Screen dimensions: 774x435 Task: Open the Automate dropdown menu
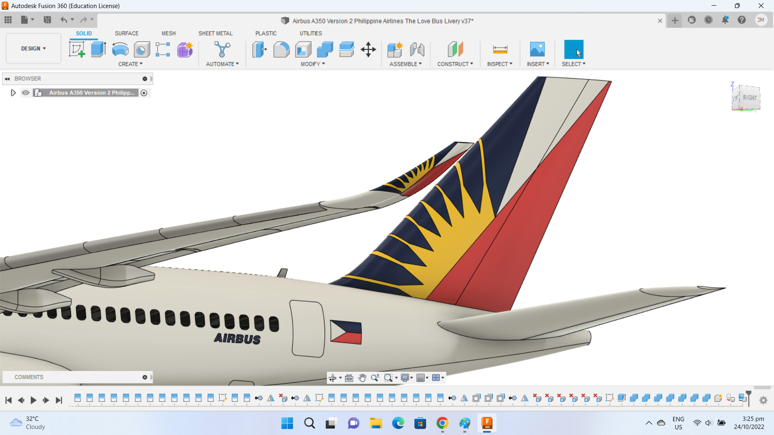(x=222, y=64)
